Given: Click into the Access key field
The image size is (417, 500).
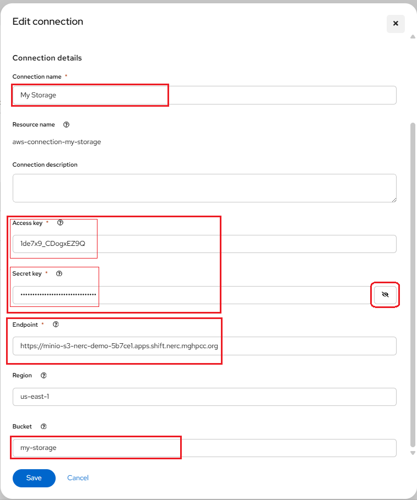Looking at the screenshot, I should (204, 244).
